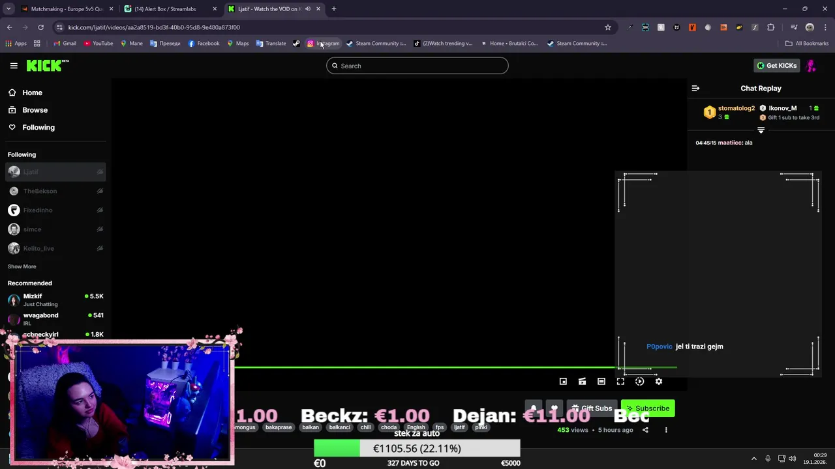835x469 pixels.
Task: Open the Translate bookmark
Action: pos(271,44)
